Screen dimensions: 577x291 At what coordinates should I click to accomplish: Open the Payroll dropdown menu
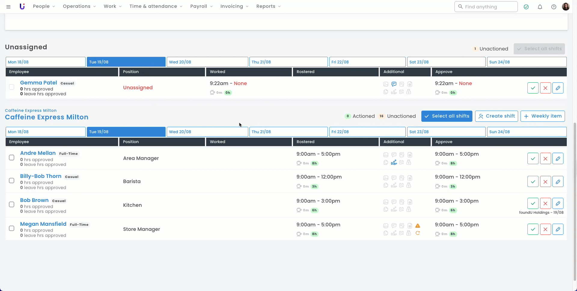tap(201, 6)
